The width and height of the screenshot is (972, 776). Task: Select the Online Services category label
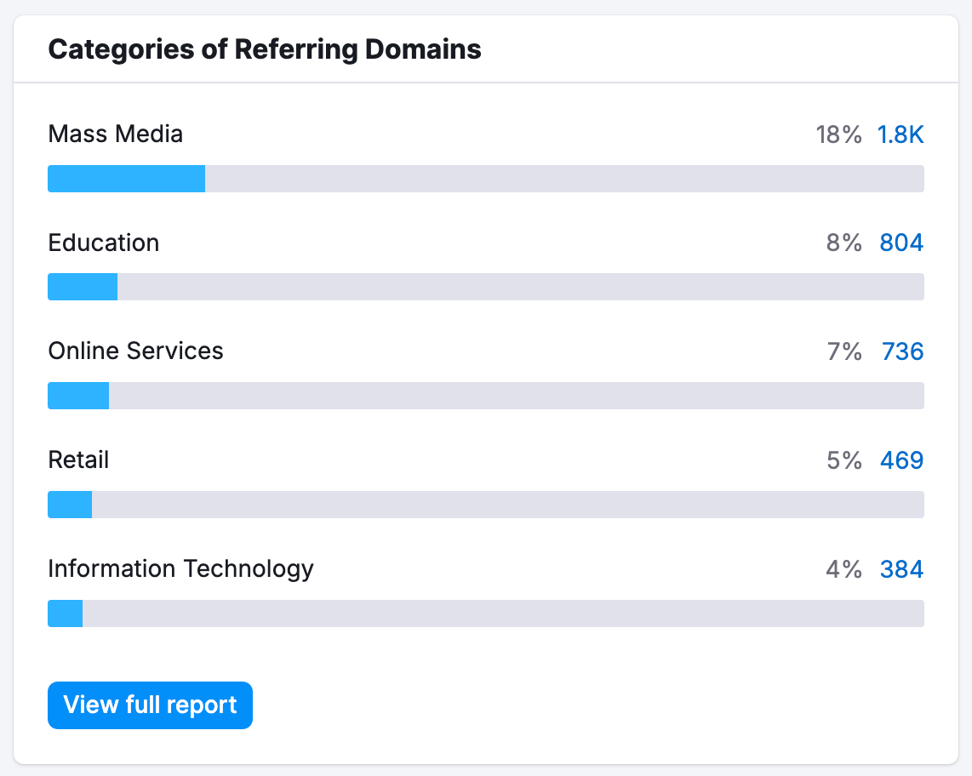tap(135, 351)
